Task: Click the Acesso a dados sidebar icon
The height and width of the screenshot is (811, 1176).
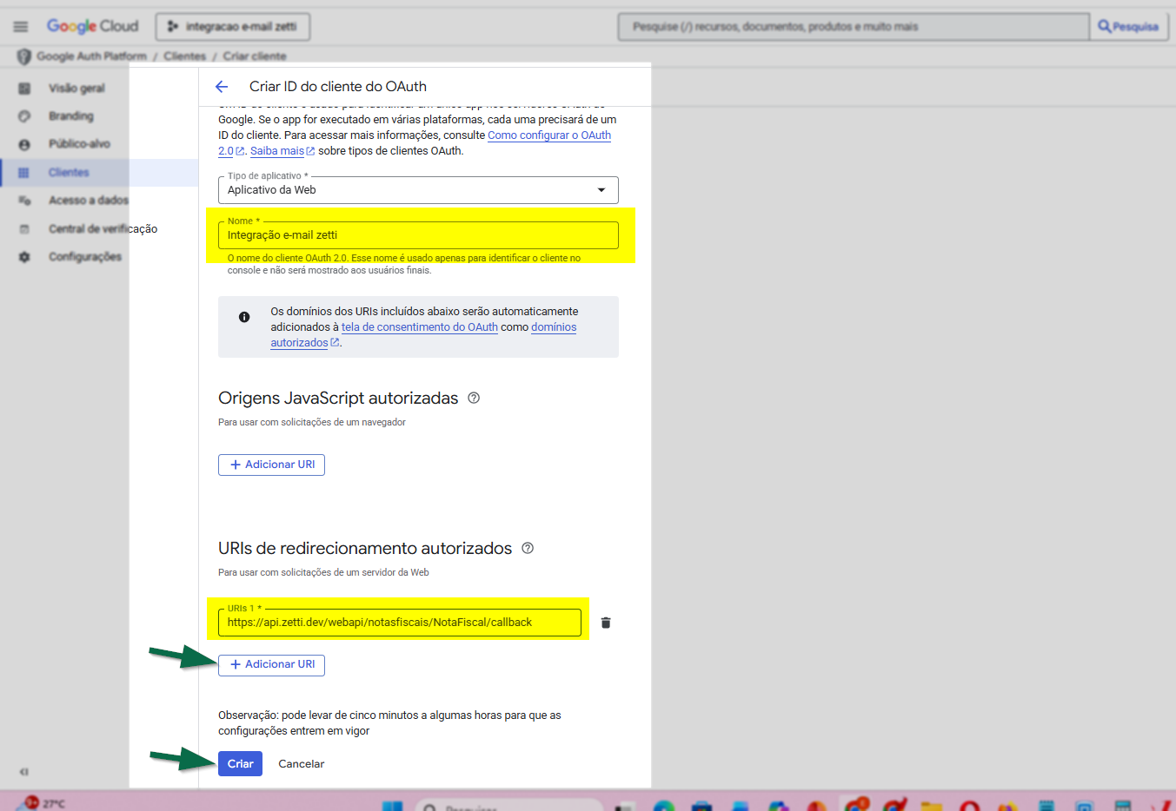Action: pos(24,201)
